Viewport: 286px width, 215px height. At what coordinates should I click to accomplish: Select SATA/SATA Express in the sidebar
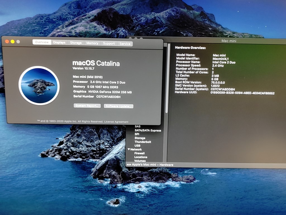(x=148, y=130)
